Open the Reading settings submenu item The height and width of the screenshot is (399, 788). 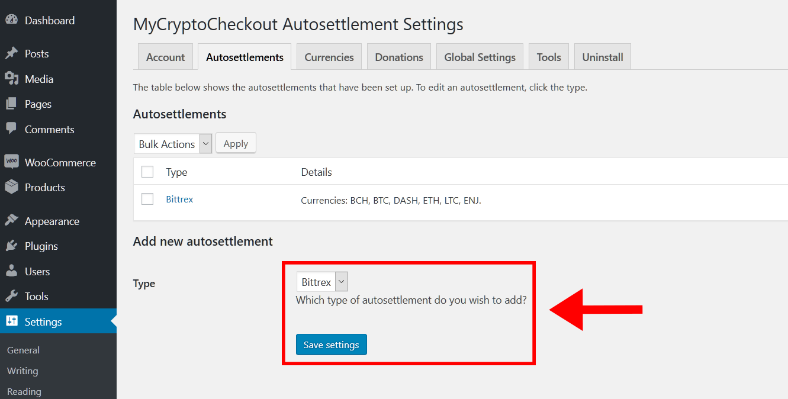click(x=24, y=391)
